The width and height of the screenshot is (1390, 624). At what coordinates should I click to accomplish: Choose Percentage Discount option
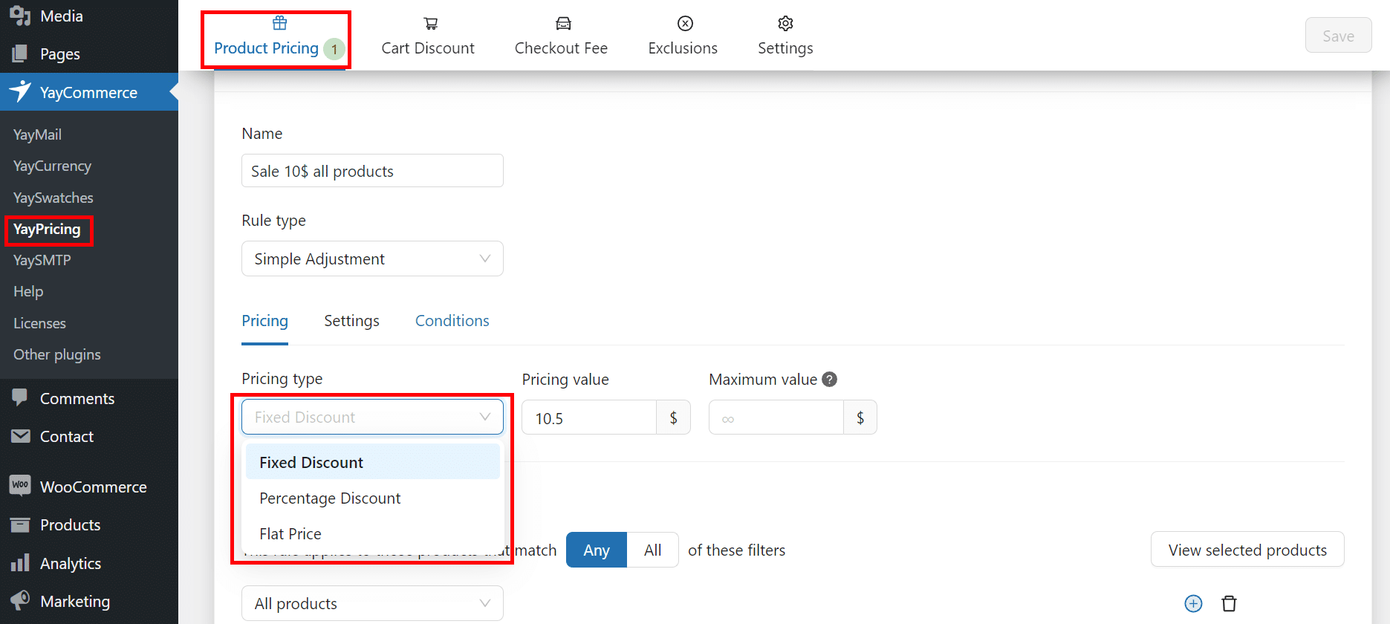(372, 498)
